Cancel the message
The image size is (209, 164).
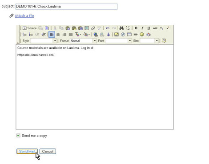[48, 151]
